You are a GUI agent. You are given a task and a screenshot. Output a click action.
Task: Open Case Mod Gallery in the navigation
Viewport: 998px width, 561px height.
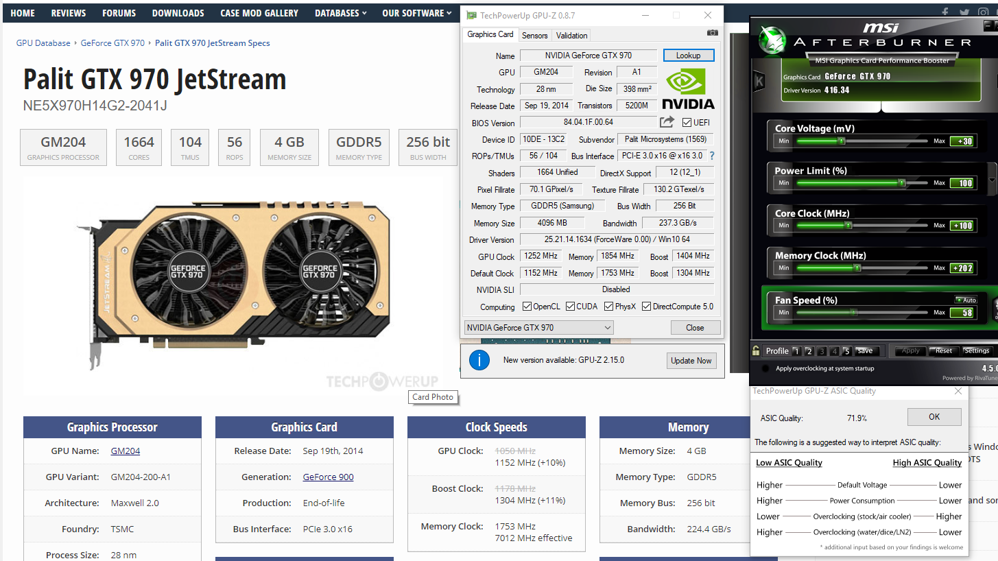(259, 13)
